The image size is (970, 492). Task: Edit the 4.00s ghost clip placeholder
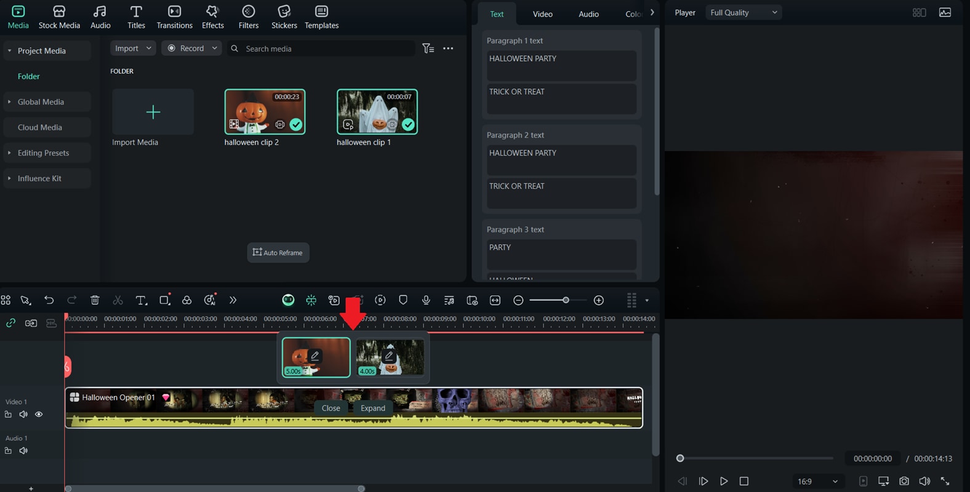coord(390,357)
